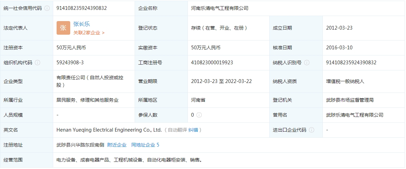This screenshot has height=169, width=406.
Task: Select the English name Henan Yueqing Electrical Engineering
Action: point(109,130)
